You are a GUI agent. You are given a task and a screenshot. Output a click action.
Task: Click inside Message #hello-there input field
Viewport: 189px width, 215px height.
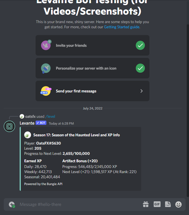[79, 204]
